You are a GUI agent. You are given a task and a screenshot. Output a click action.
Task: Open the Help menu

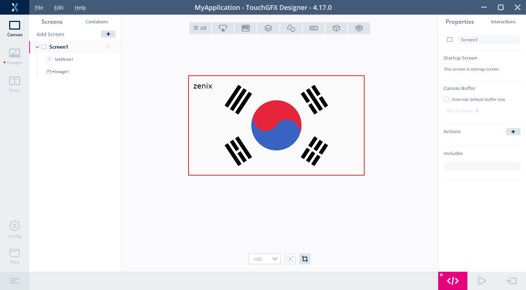[x=80, y=8]
